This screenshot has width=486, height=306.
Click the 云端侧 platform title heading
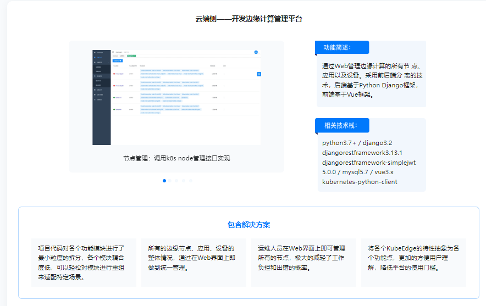[248, 19]
